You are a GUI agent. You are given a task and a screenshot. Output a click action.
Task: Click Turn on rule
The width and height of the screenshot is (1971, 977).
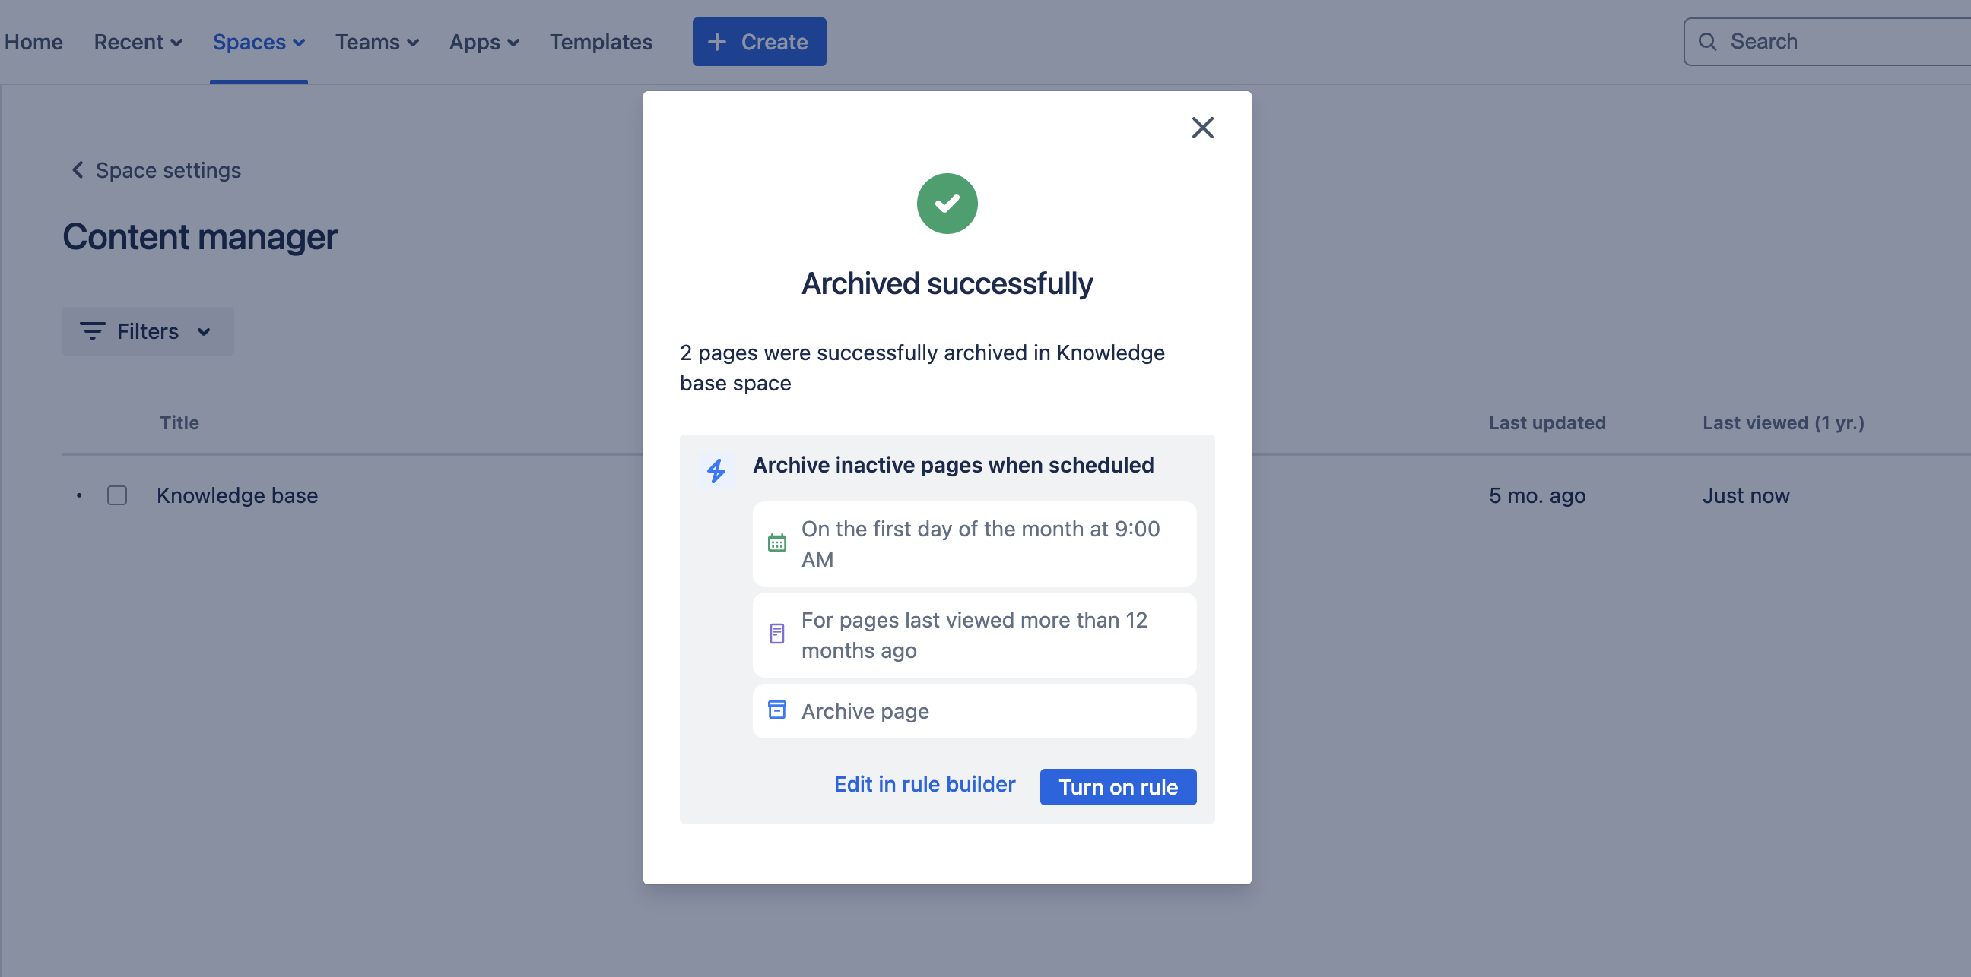click(1118, 786)
